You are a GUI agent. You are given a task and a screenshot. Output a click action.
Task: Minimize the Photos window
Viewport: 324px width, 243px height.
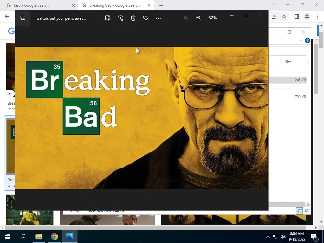[x=232, y=16]
